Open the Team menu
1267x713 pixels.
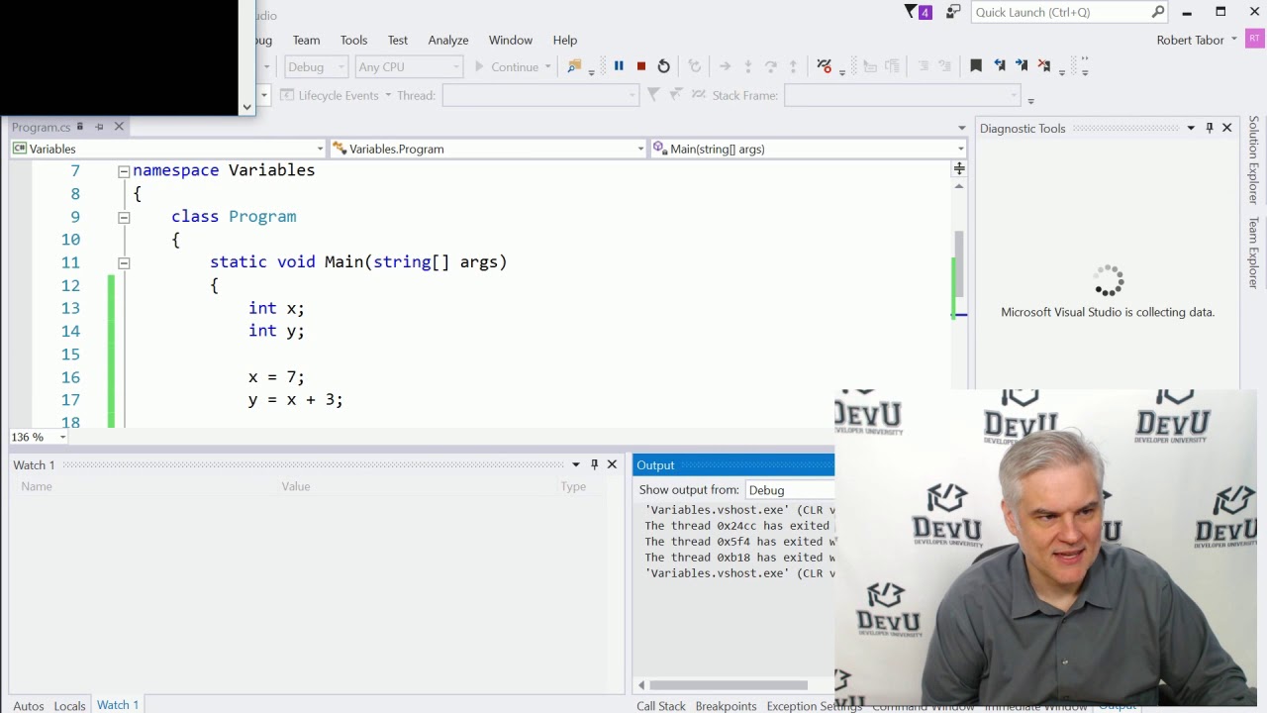[x=306, y=40]
